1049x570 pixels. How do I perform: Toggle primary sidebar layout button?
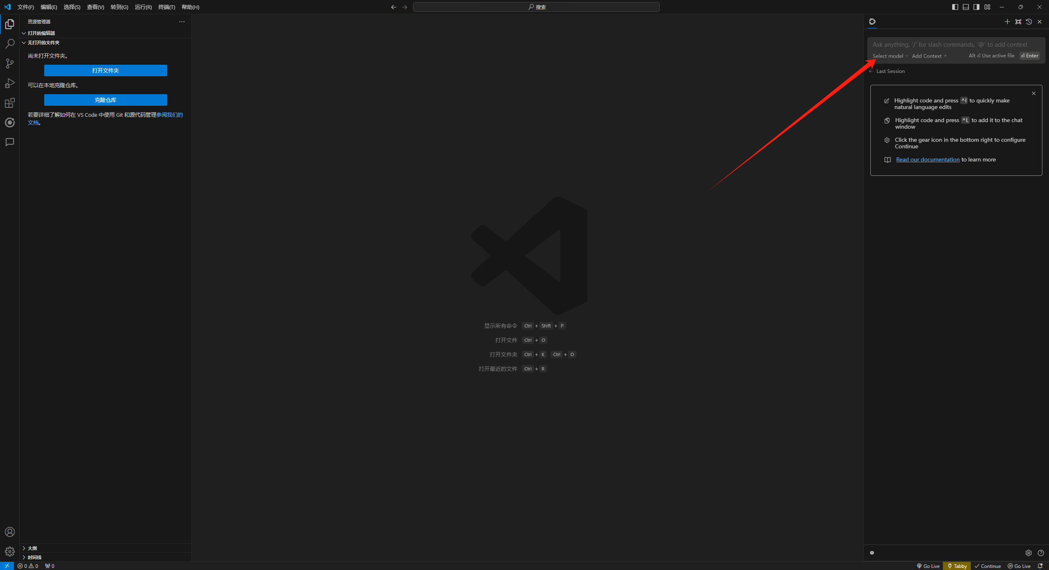(x=955, y=7)
